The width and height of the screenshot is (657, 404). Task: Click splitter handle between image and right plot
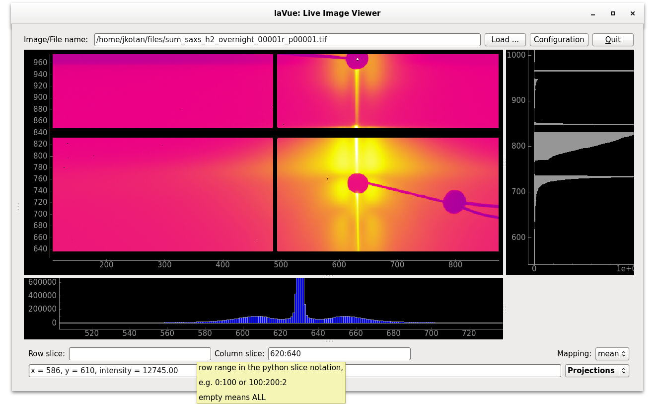[x=505, y=162]
